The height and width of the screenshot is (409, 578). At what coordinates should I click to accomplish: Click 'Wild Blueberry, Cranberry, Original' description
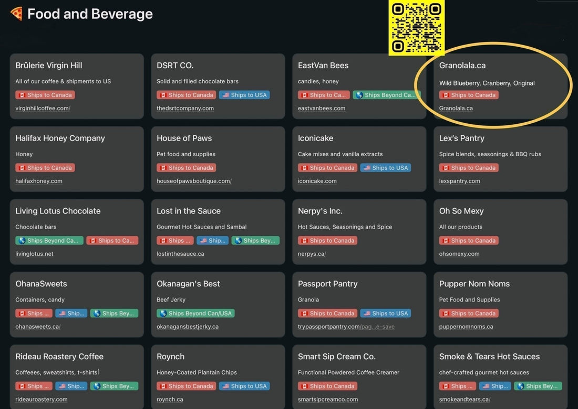point(487,83)
